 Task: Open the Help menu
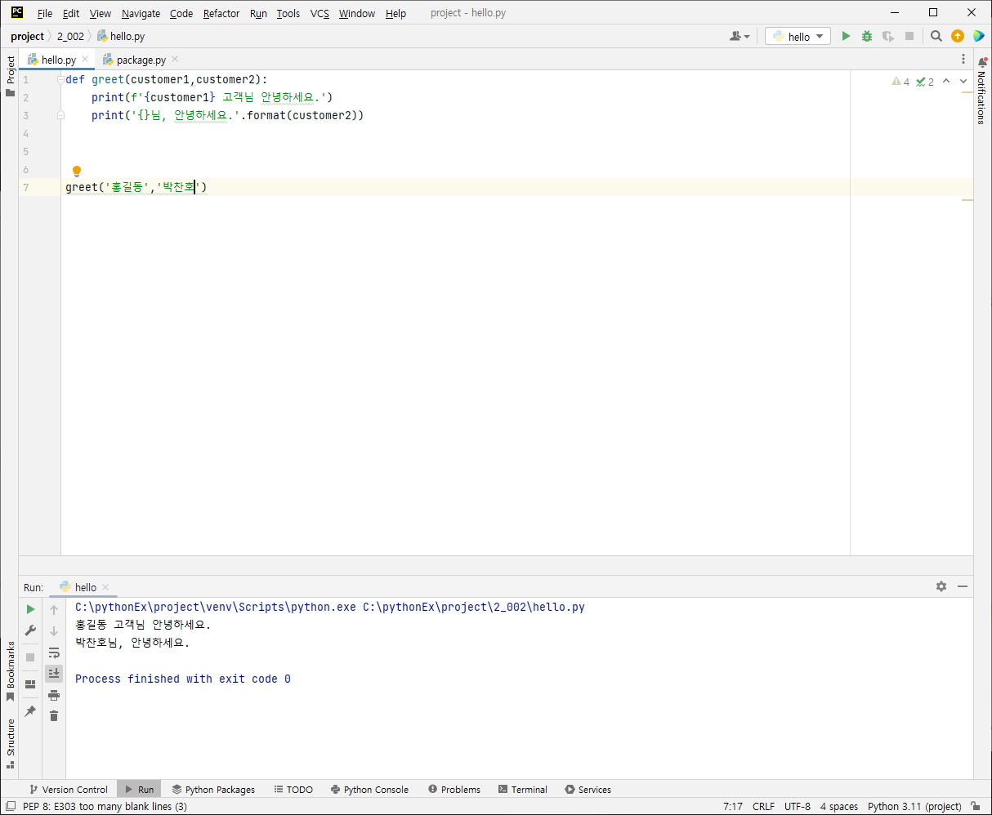point(395,13)
